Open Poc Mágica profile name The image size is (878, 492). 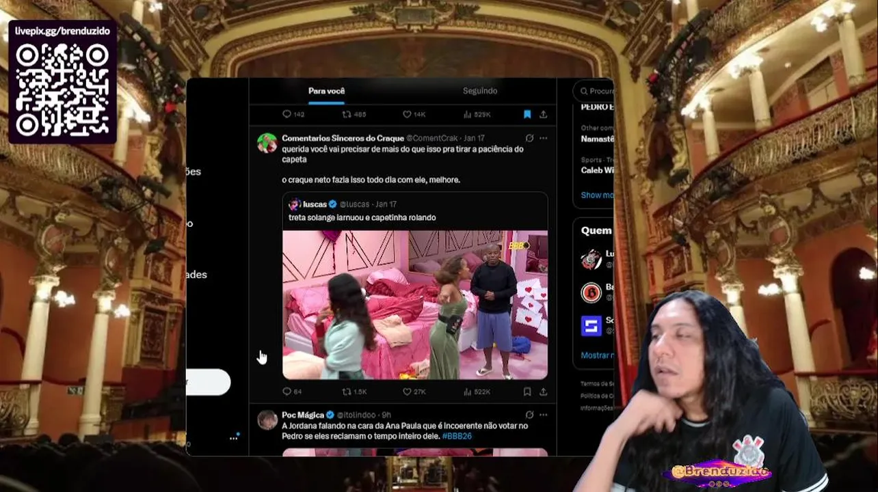(x=303, y=415)
